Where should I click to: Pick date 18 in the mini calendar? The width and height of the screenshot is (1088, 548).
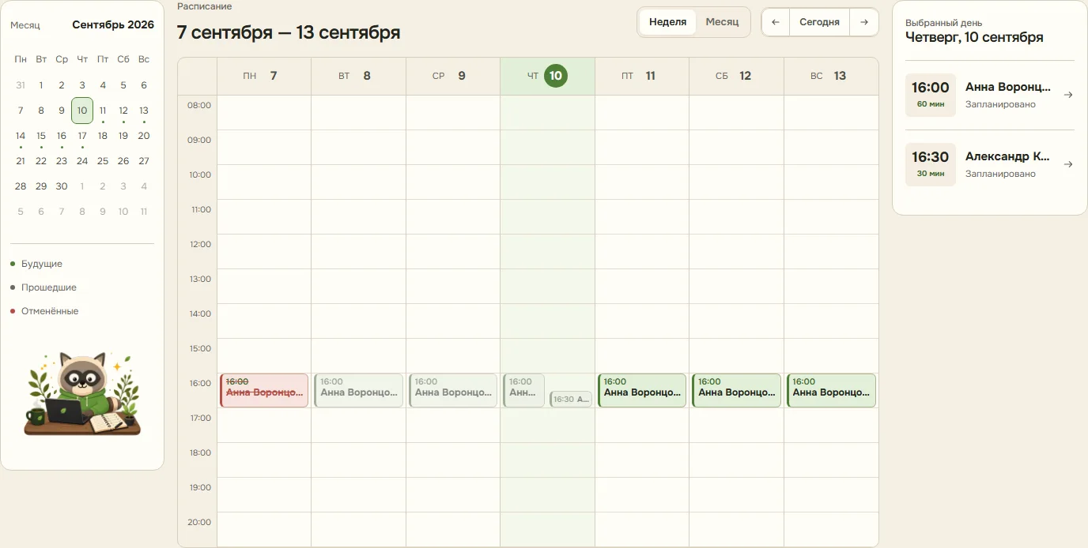(x=103, y=136)
